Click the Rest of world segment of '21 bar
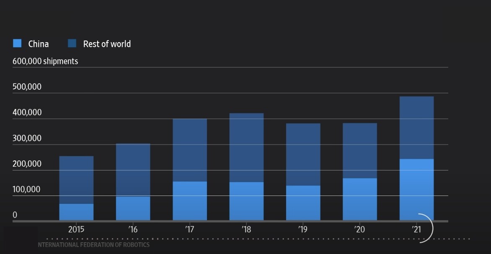The image size is (491, 254). point(416,127)
